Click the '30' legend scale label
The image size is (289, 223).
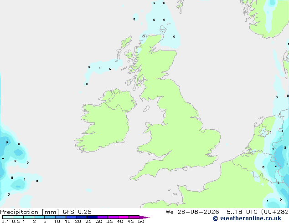pos(99,221)
